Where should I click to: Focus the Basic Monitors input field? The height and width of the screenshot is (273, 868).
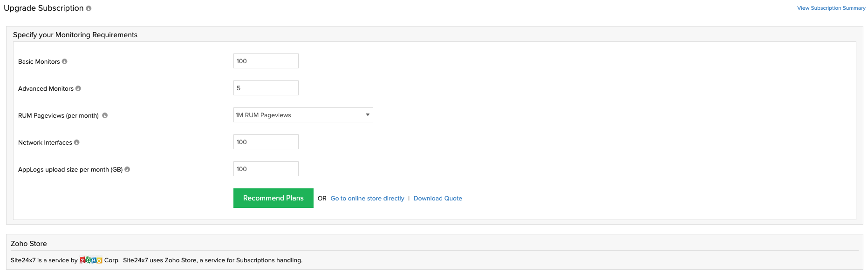pos(266,61)
